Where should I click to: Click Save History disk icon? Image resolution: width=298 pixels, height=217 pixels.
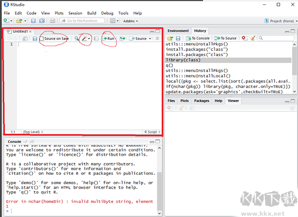click(x=178, y=38)
